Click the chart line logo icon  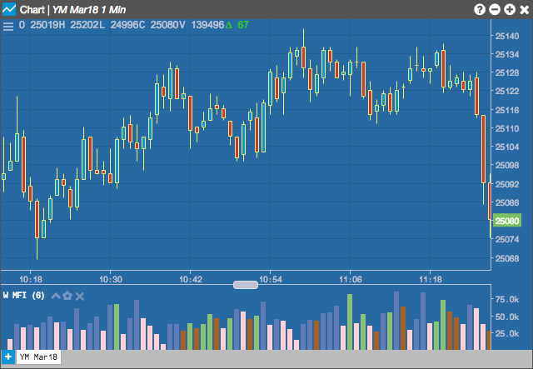[x=9, y=9]
